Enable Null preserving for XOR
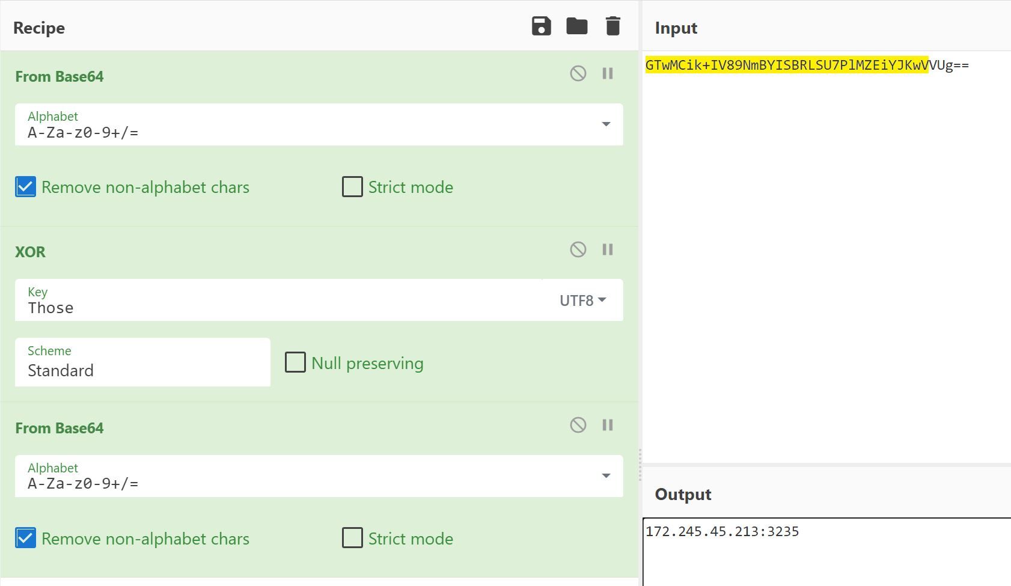This screenshot has width=1011, height=586. coord(295,362)
